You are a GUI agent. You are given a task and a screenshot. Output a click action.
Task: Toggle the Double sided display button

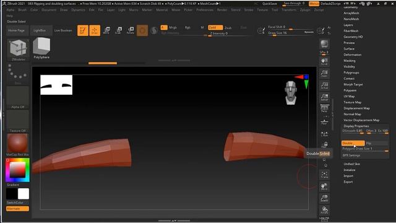click(x=353, y=143)
